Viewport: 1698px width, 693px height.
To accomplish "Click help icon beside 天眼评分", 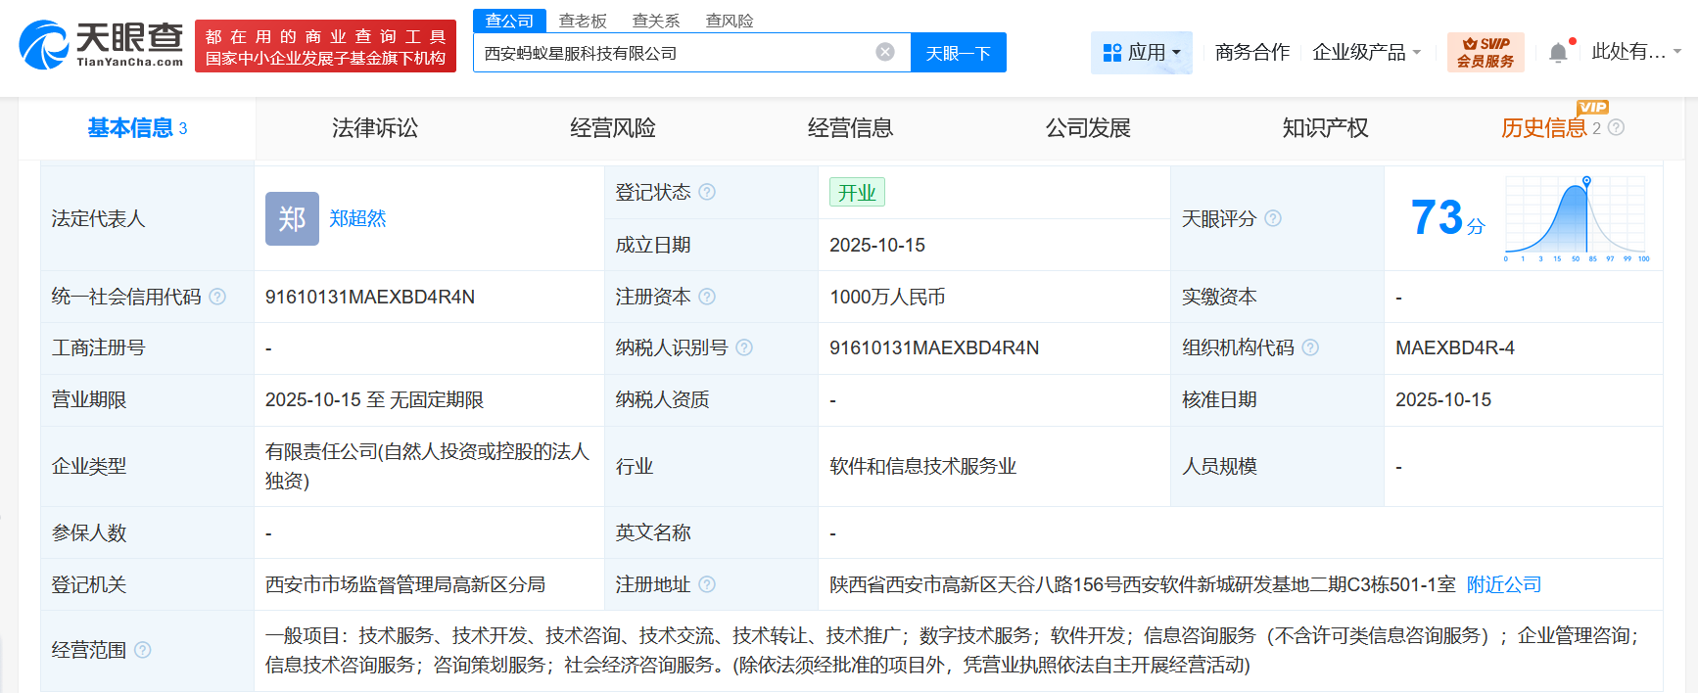I will click(1272, 218).
